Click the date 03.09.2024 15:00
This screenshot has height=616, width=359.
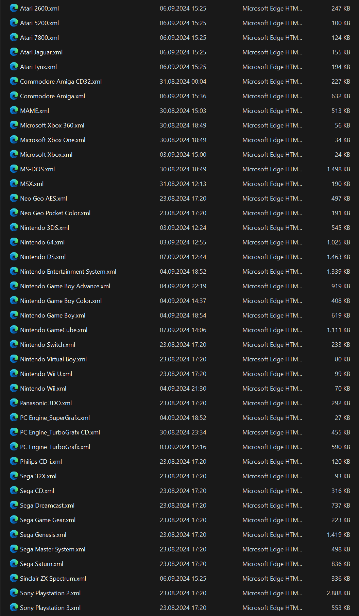point(183,155)
